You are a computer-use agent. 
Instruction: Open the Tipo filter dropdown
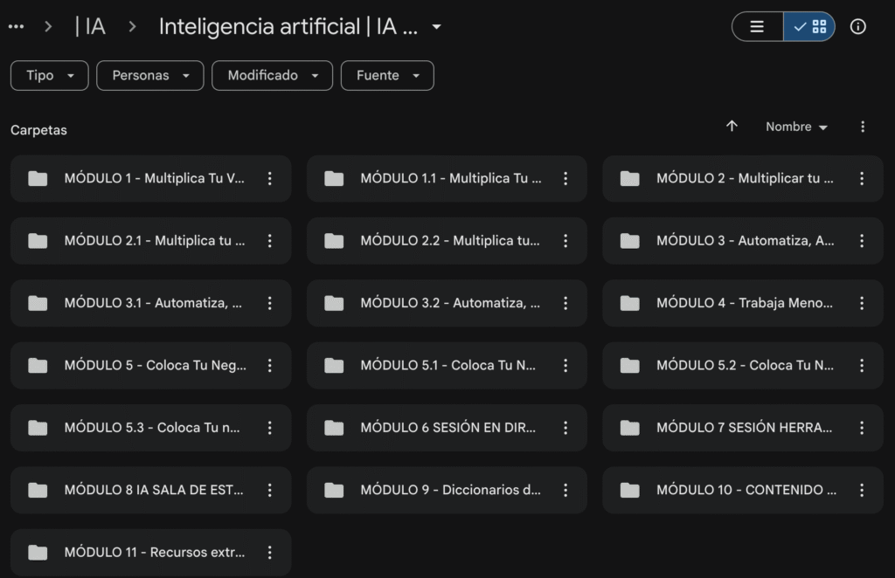[49, 76]
